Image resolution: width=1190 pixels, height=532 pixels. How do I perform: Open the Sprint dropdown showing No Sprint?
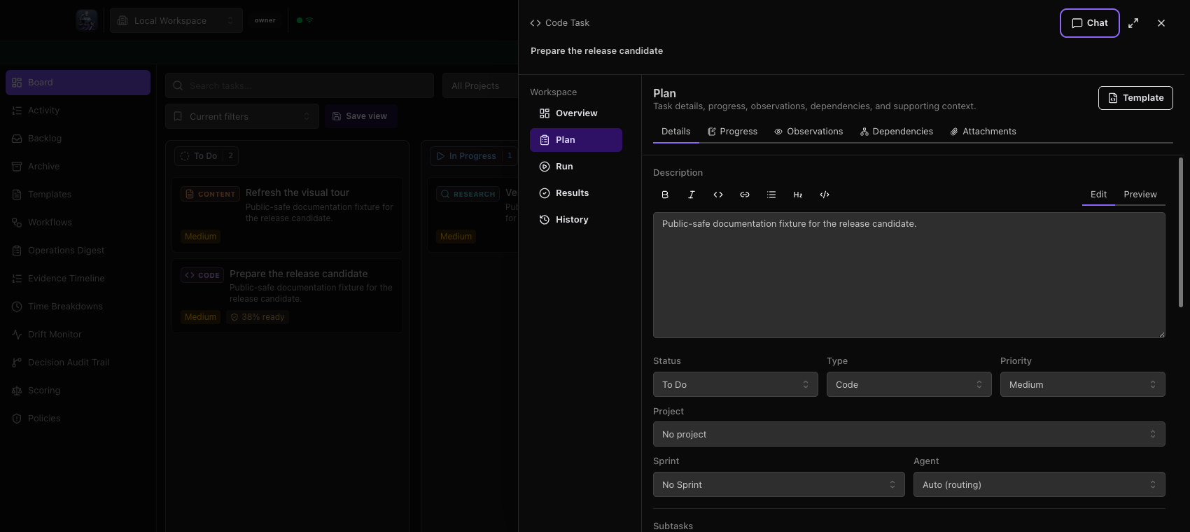click(x=779, y=484)
